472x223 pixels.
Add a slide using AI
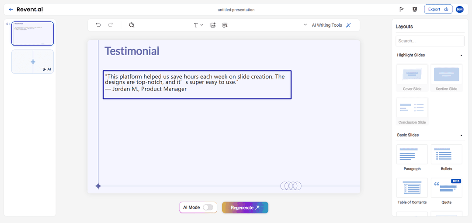pyautogui.click(x=47, y=70)
